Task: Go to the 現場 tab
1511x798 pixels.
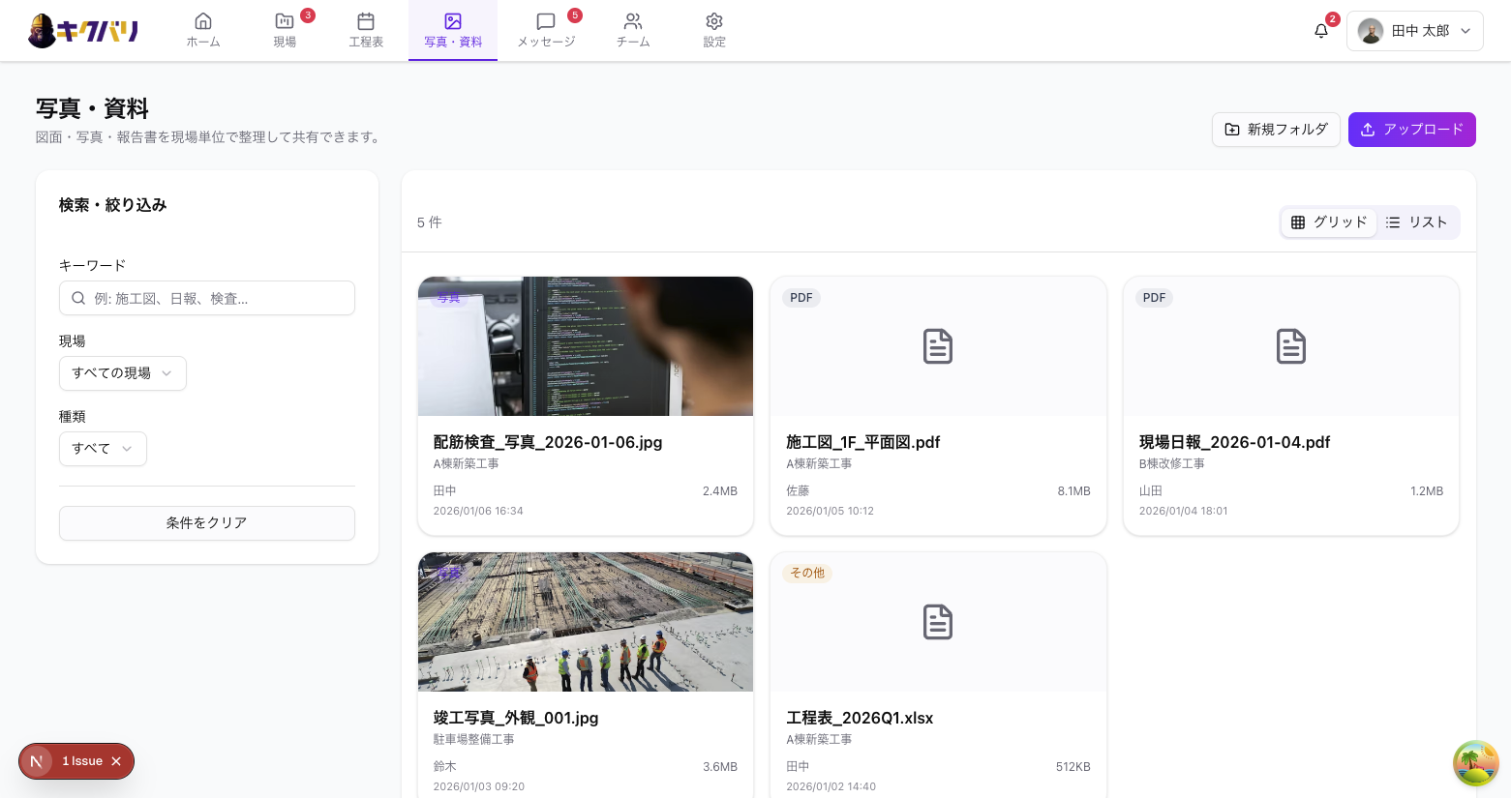Action: point(285,31)
